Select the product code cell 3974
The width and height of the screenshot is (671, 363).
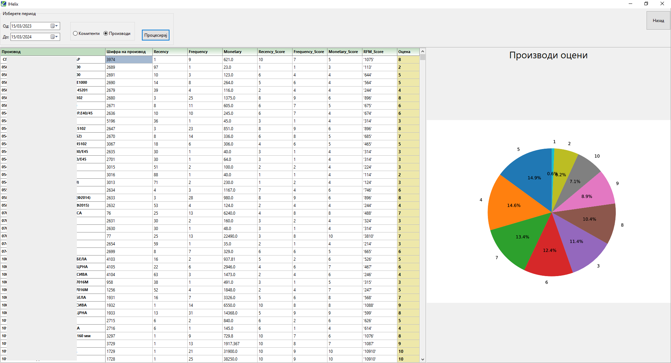129,60
